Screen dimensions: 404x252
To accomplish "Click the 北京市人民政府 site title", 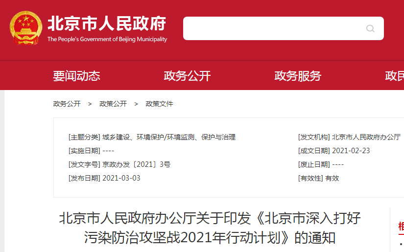I will [x=107, y=23].
